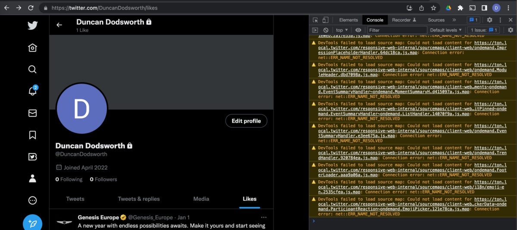Close the DevTools panel

(511, 20)
